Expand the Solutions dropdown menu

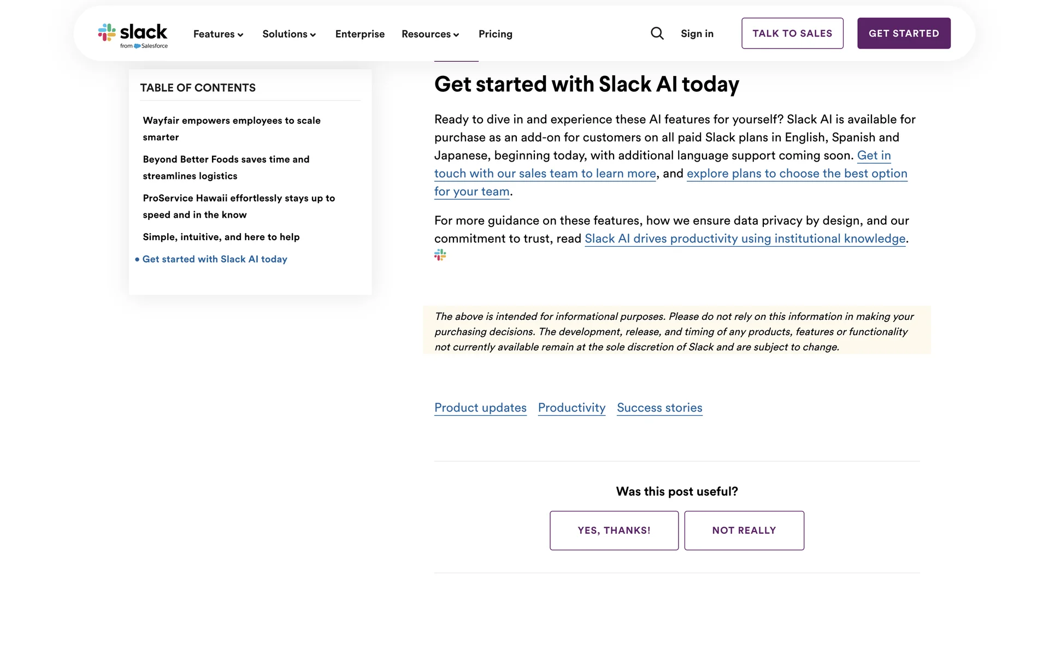point(289,34)
